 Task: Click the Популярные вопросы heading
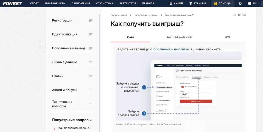click(72, 120)
